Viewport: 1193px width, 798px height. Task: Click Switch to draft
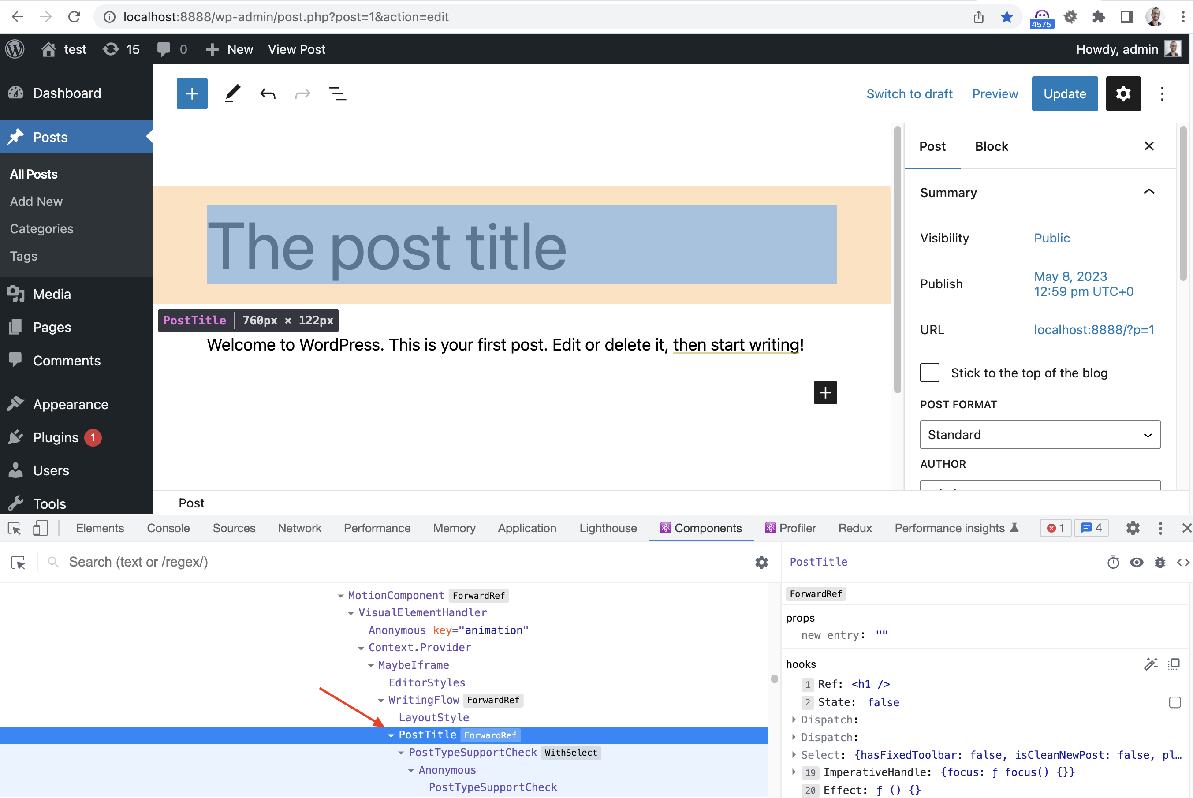click(909, 93)
